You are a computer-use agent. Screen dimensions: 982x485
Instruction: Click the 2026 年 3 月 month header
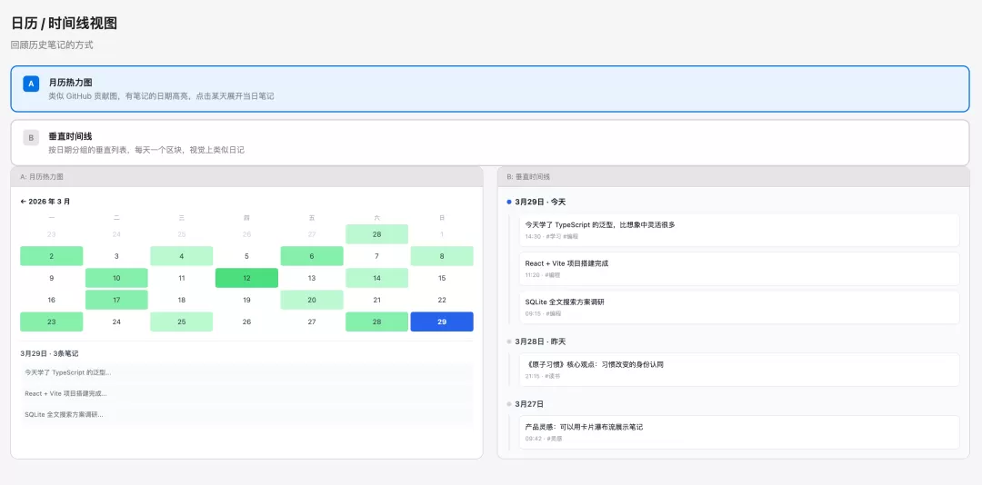(49, 202)
